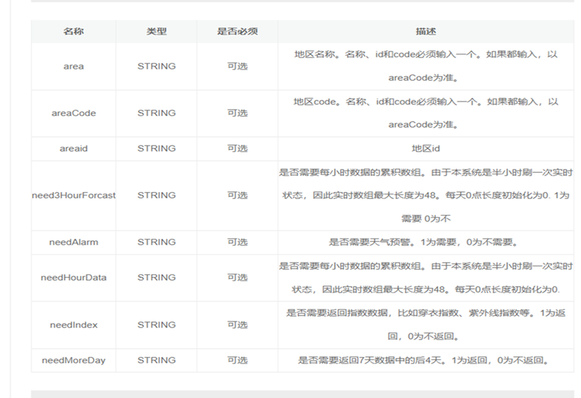Viewport: 581px width, 398px height.
Task: Click 可选 in the needHourData row
Action: point(237,278)
